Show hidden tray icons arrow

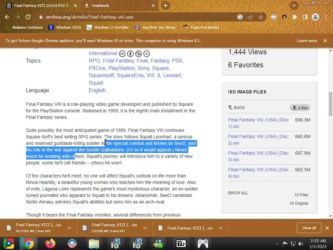[x=277, y=244]
